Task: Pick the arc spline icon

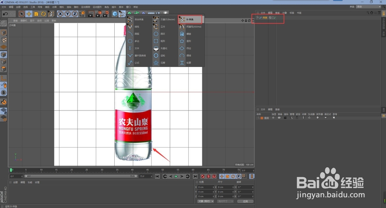Action: [130, 34]
